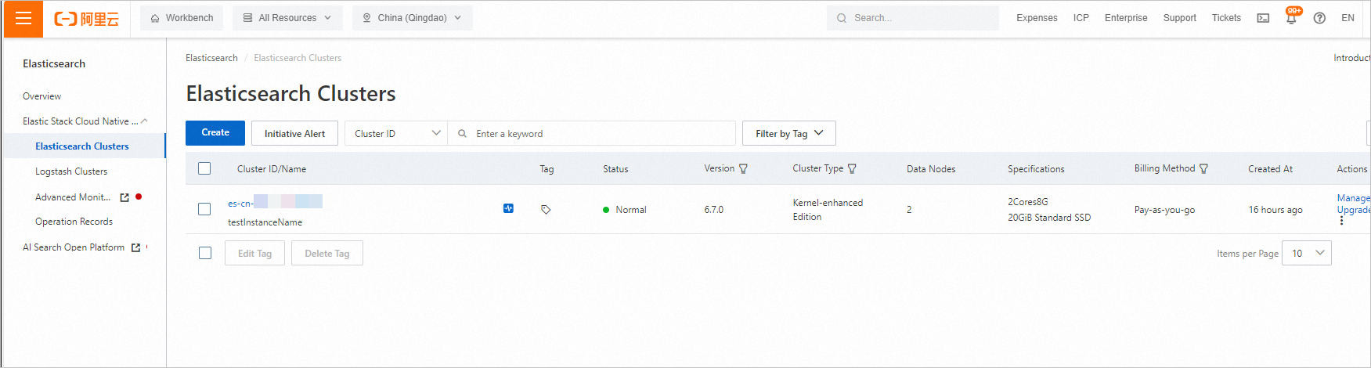Viewport: 1371px width, 368px height.
Task: Click the Create cluster button
Action: point(215,133)
